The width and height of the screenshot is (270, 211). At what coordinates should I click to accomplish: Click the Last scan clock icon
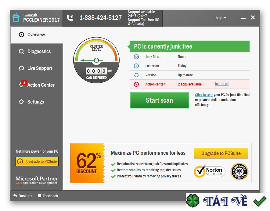pyautogui.click(x=136, y=66)
